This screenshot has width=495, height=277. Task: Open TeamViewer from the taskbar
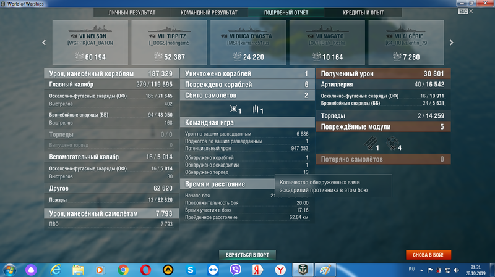click(x=213, y=270)
